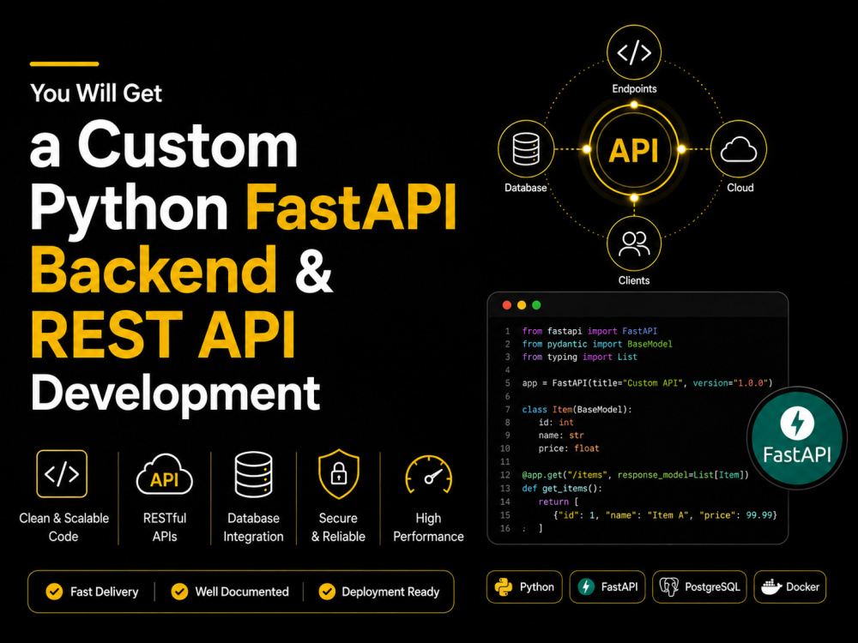Viewport: 858px width, 643px height.
Task: Select the Database cylinder icon in diagram
Action: point(526,148)
